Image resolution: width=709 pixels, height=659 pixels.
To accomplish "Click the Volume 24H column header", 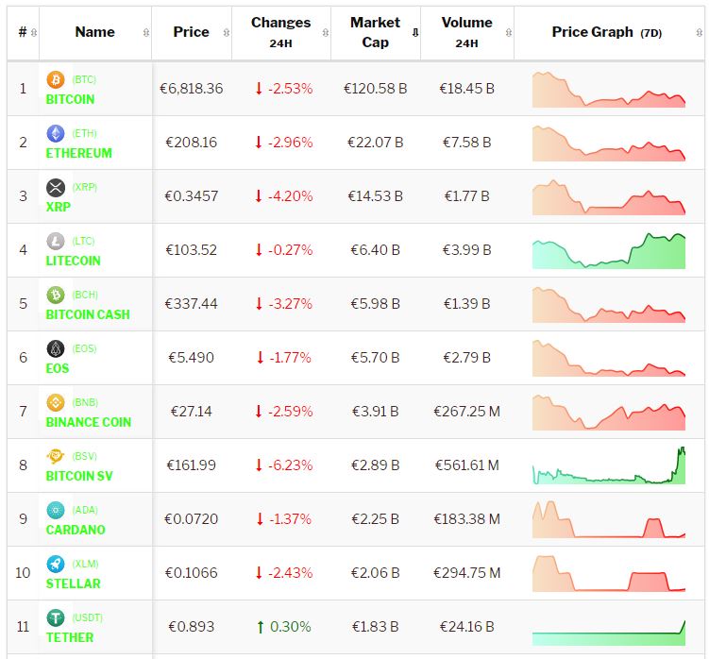I will (466, 32).
